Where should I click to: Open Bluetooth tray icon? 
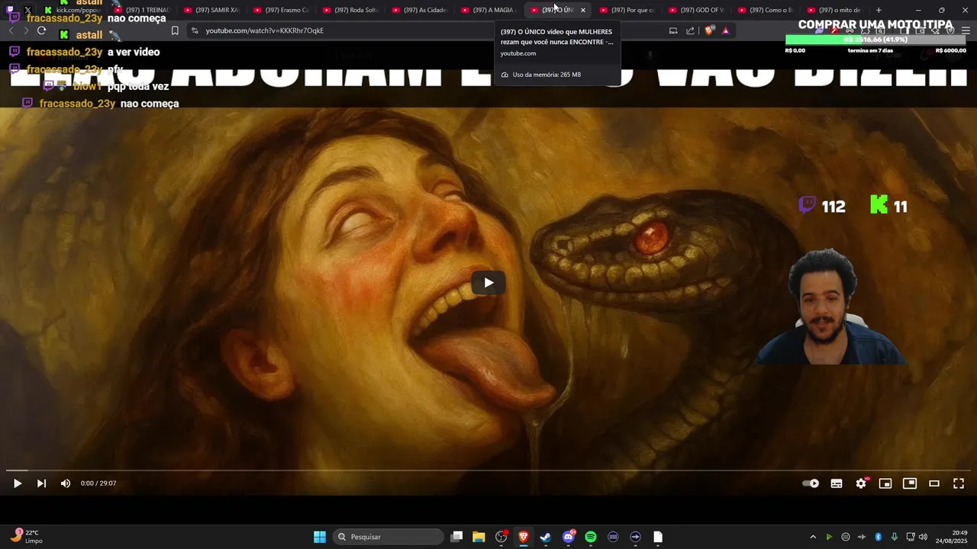[x=878, y=537]
